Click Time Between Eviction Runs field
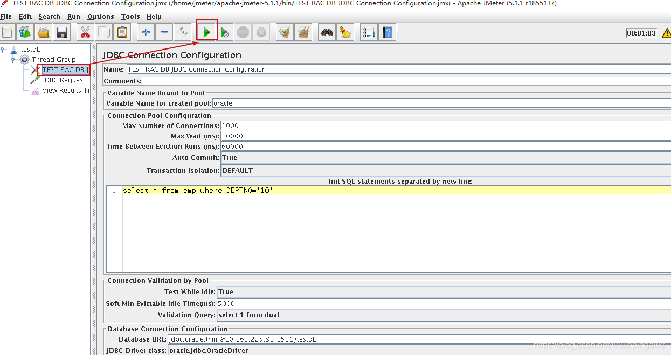This screenshot has height=355, width=671. 446,146
